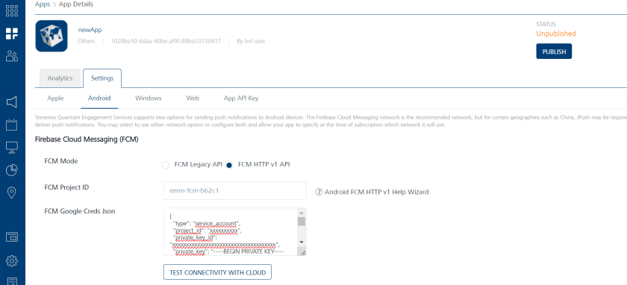627x285 pixels.
Task: Open the megaphone campaigns sidebar icon
Action: (12, 102)
